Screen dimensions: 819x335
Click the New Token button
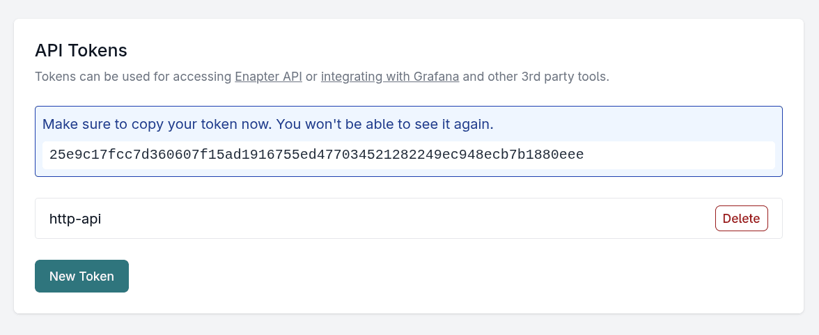click(x=81, y=276)
